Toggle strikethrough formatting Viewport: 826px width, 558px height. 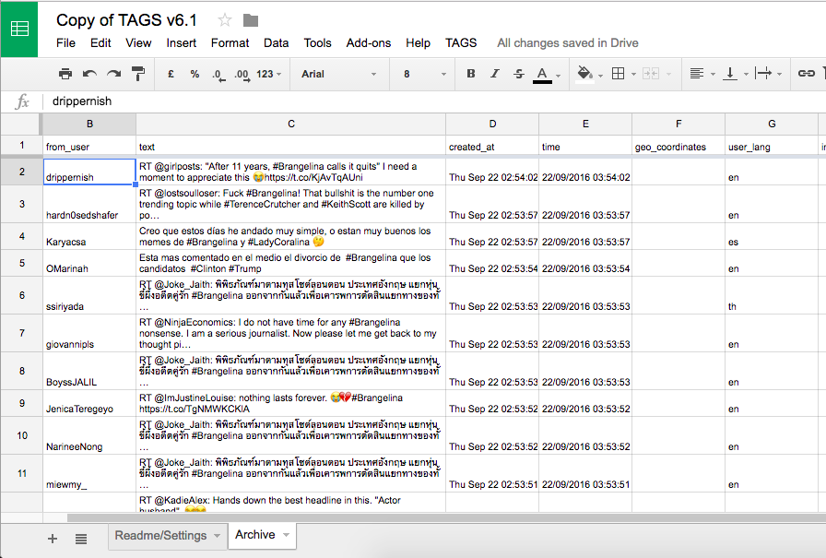click(x=519, y=74)
